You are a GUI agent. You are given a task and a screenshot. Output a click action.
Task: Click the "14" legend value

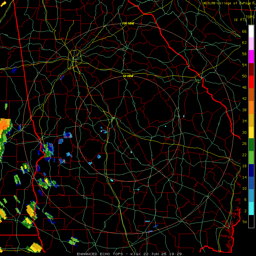click(244, 177)
